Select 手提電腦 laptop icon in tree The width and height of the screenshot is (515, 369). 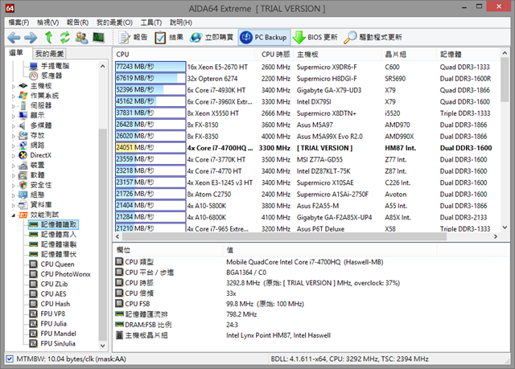[x=34, y=66]
